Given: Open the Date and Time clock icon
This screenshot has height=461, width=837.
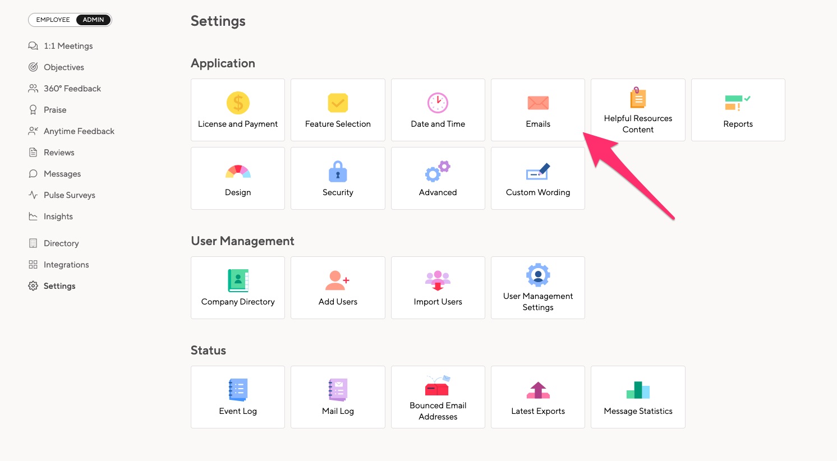Looking at the screenshot, I should tap(438, 103).
